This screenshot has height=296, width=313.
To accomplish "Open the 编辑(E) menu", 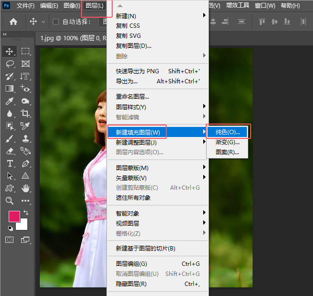I will click(x=49, y=6).
